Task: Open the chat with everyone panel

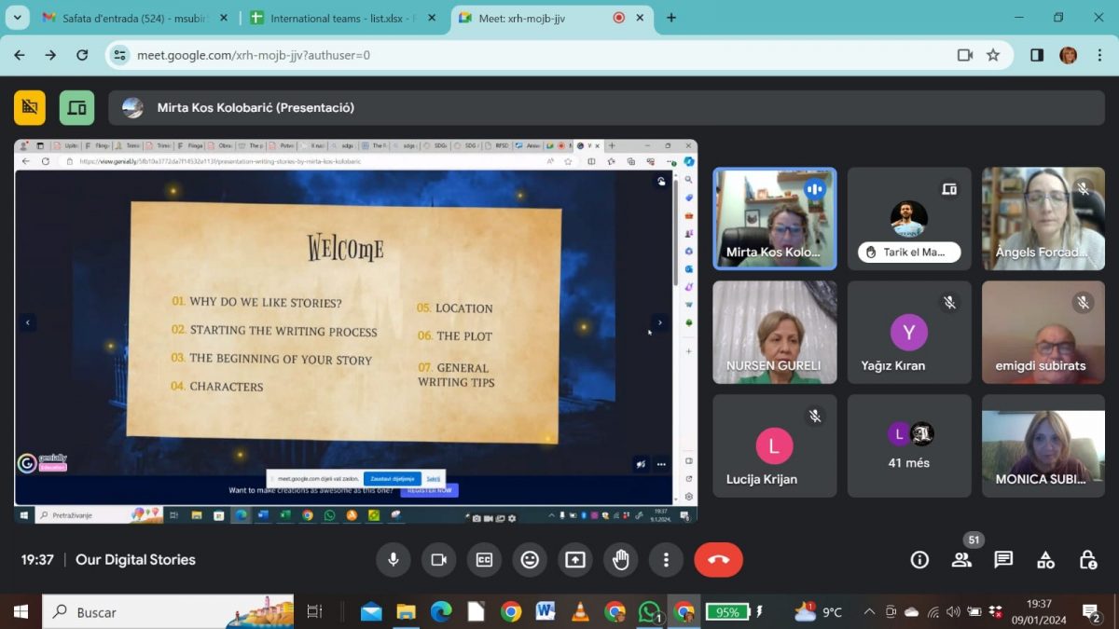Action: click(1003, 559)
